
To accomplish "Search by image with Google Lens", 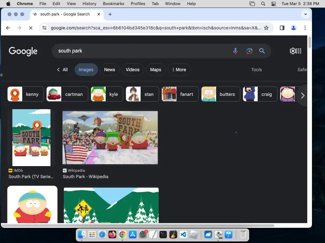I will click(x=249, y=51).
